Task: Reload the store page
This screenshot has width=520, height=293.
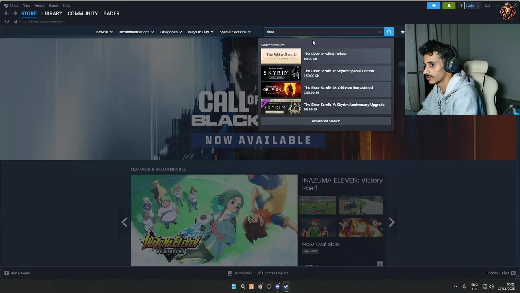Action: [x=7, y=21]
